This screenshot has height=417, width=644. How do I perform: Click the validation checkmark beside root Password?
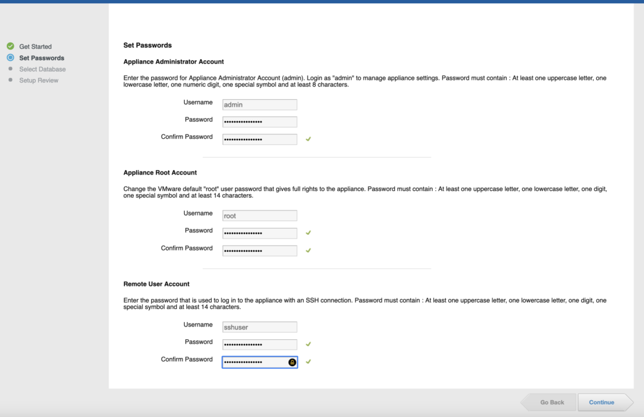(x=308, y=233)
